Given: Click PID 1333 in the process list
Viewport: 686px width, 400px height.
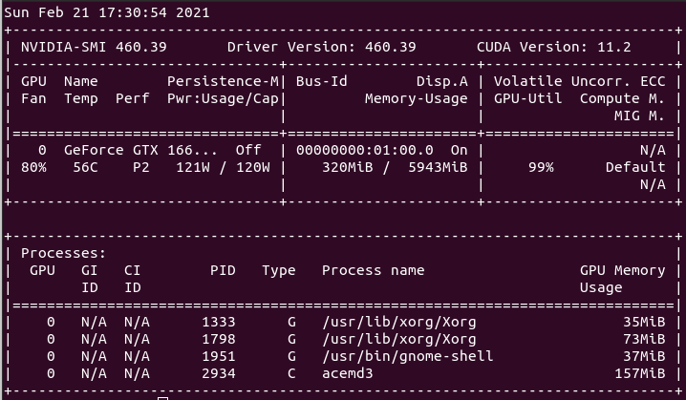Looking at the screenshot, I should click(x=218, y=322).
